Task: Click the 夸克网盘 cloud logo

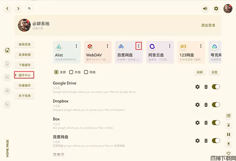Action: click(214, 47)
